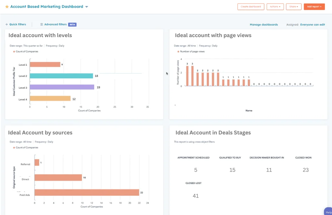Click the teal Level 2 bar

pos(61,76)
